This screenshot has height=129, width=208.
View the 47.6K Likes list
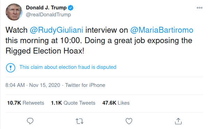116,103
